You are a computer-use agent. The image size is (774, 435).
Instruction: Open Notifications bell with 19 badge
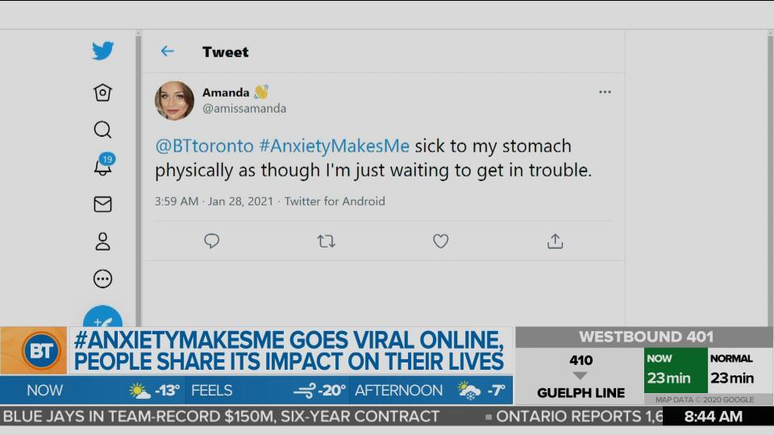click(104, 164)
